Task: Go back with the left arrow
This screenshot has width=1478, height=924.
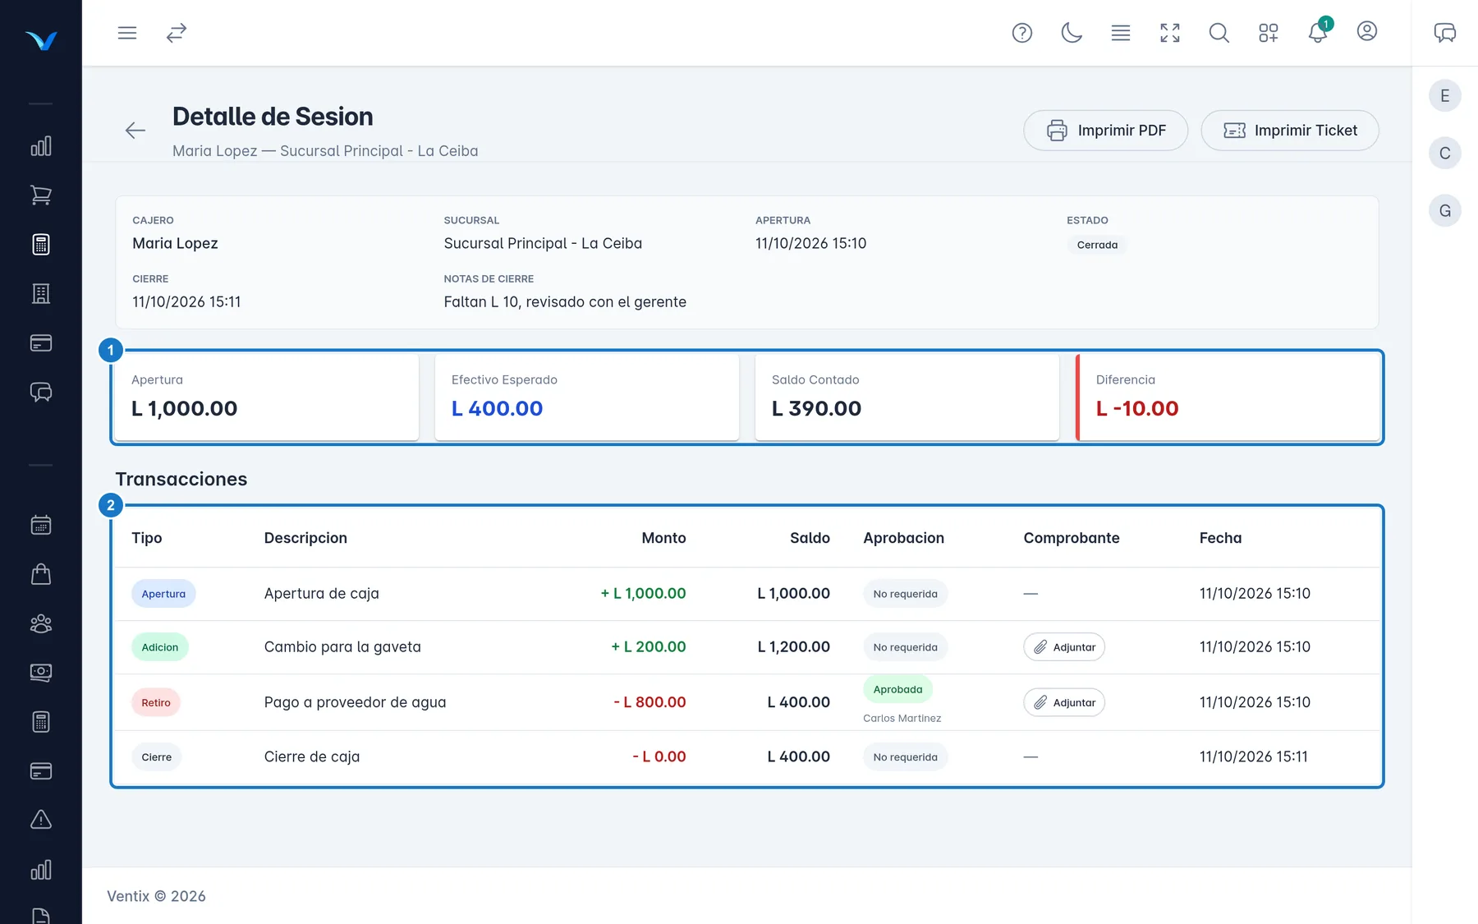Action: pos(135,130)
